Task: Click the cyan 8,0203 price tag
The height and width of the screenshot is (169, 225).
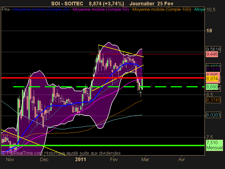Action: pyautogui.click(x=213, y=115)
